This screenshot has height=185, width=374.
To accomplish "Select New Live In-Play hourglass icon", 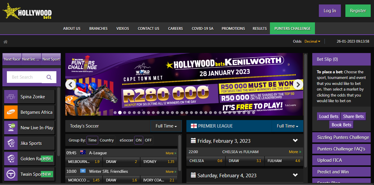I will (11, 128).
